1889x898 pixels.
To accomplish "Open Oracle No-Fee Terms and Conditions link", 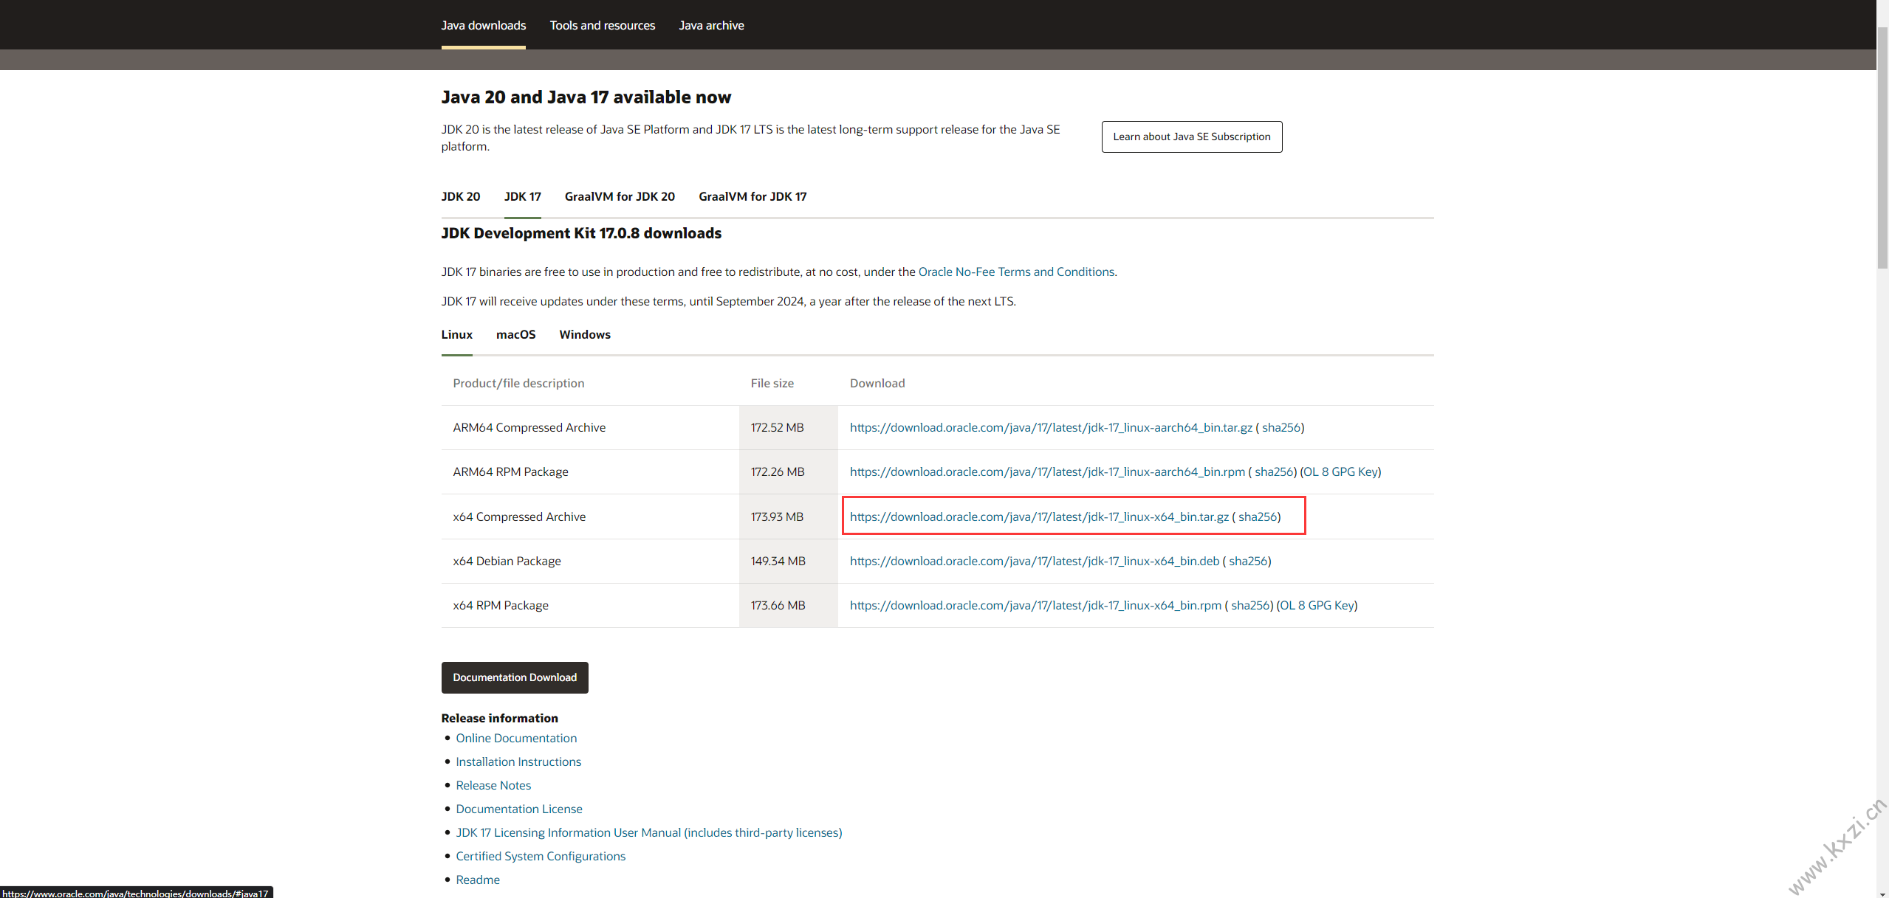I will coord(1016,272).
